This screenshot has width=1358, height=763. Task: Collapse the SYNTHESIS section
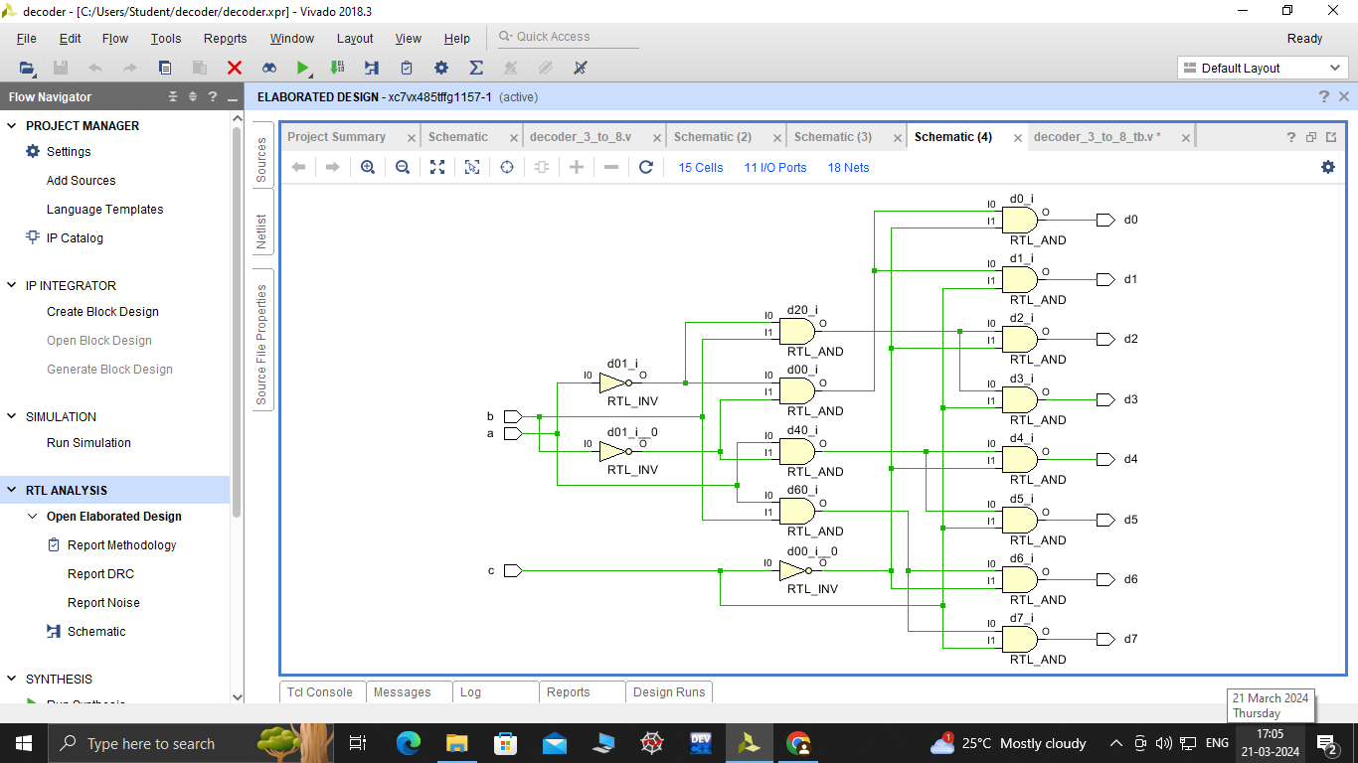(12, 679)
